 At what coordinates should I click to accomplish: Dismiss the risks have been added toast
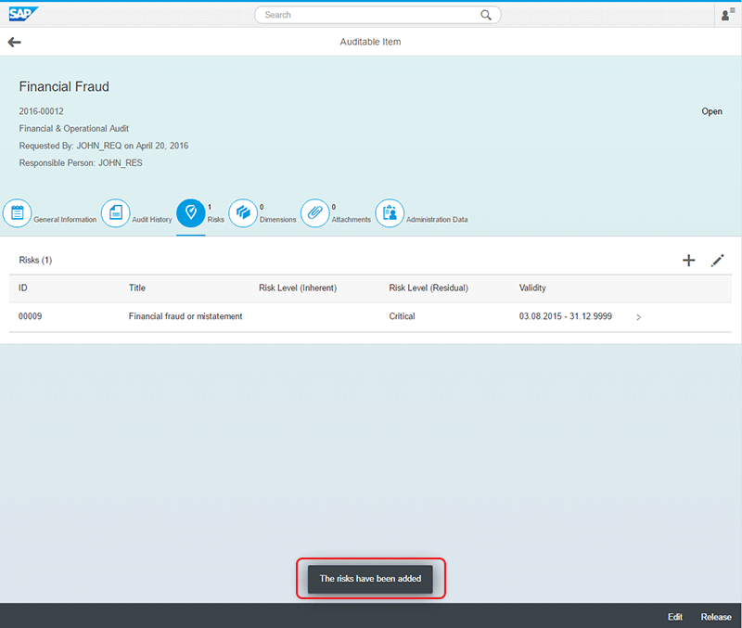point(370,578)
